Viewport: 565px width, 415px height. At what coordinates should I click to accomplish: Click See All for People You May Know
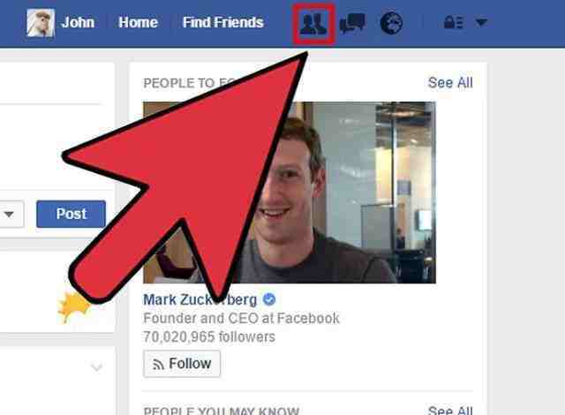[450, 410]
